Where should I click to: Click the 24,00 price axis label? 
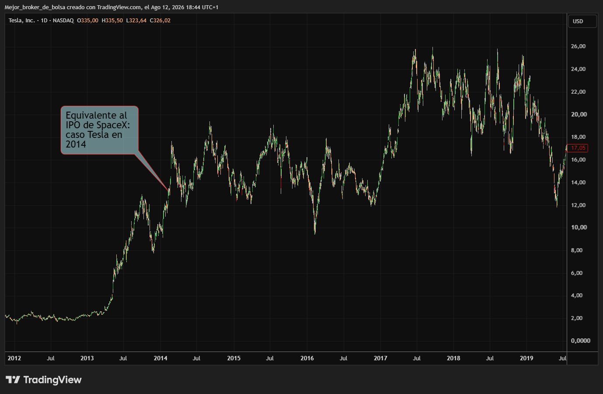(x=578, y=69)
